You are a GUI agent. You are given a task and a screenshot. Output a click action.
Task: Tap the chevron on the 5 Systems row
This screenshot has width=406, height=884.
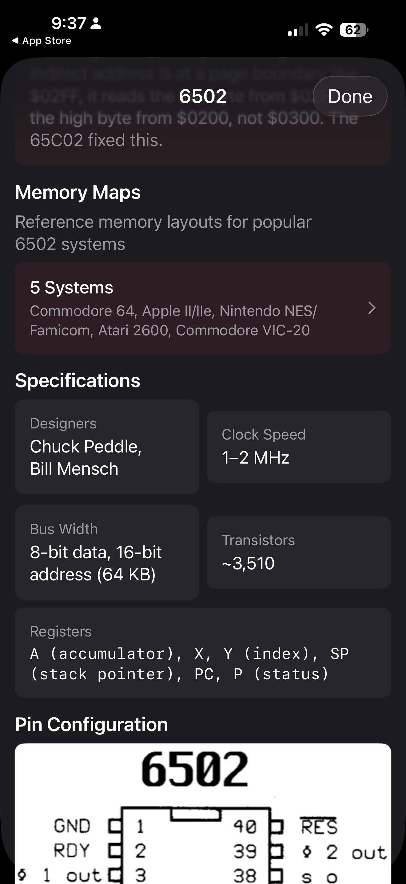[x=372, y=308]
